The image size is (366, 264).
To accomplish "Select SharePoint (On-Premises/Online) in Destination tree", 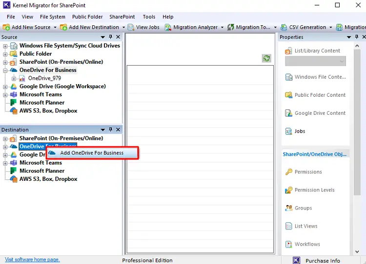I will (61, 139).
